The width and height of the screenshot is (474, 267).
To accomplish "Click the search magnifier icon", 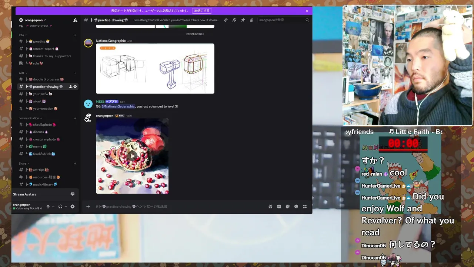I will tap(307, 20).
